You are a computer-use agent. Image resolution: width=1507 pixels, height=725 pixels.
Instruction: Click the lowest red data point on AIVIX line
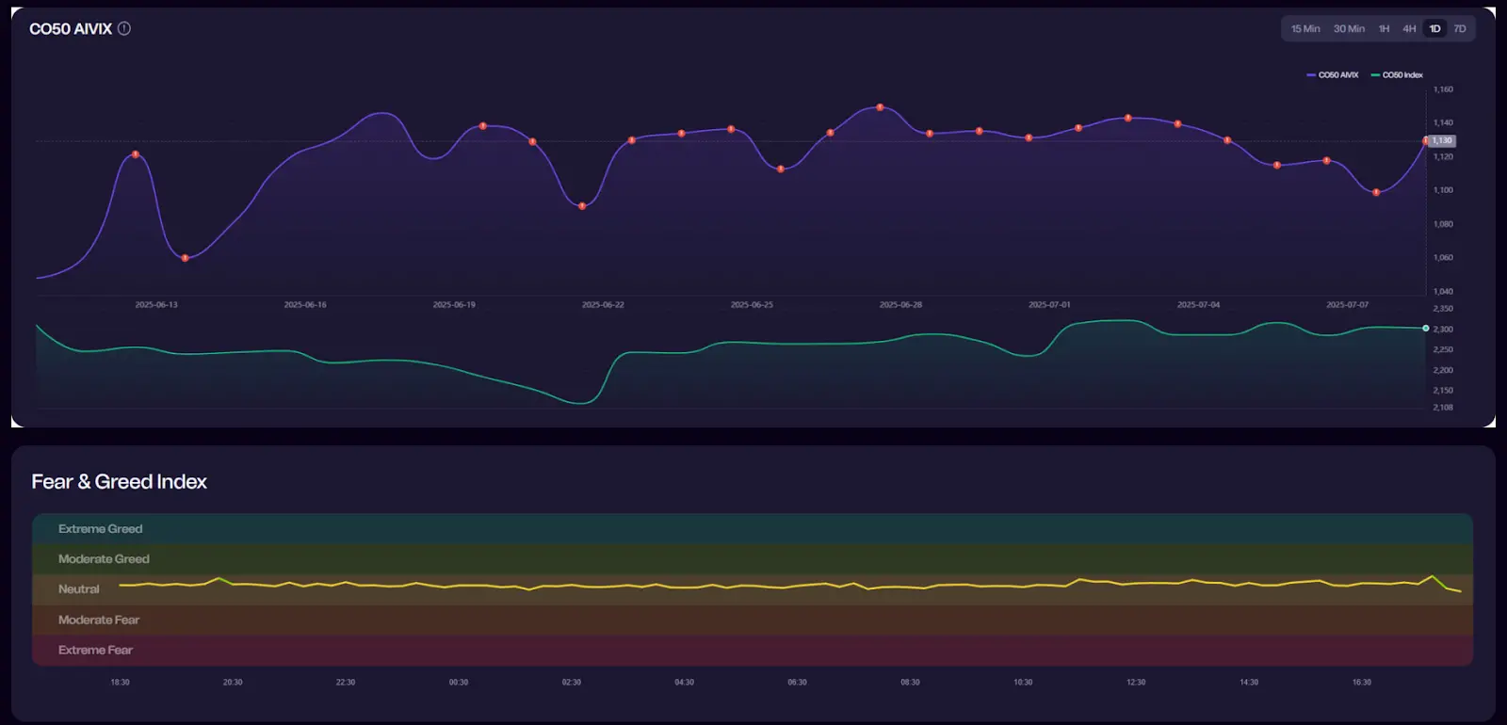(185, 258)
